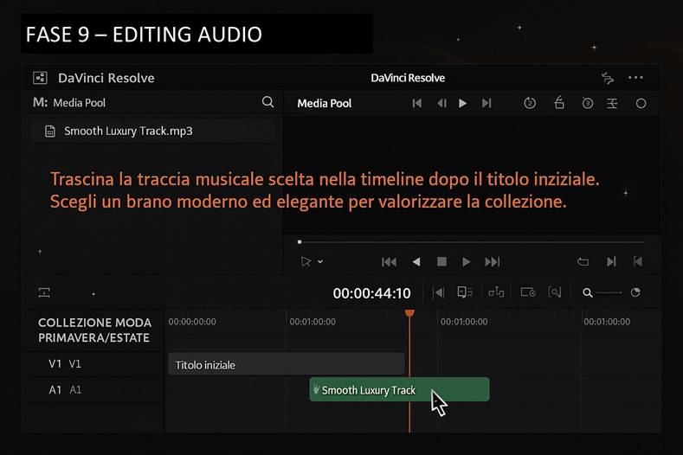The image size is (683, 455).
Task: Click the link clips icon in timeline toolbar
Action: (x=496, y=292)
